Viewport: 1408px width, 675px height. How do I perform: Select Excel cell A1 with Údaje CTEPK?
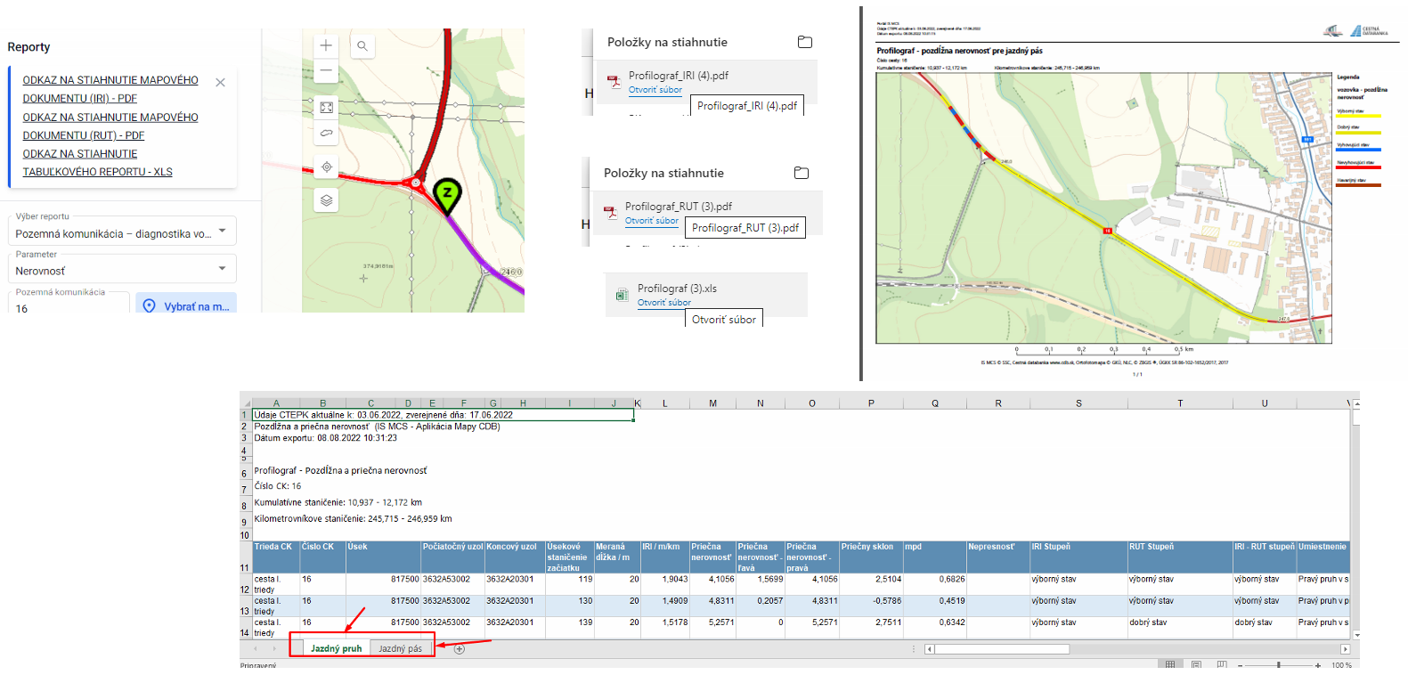[x=443, y=415]
